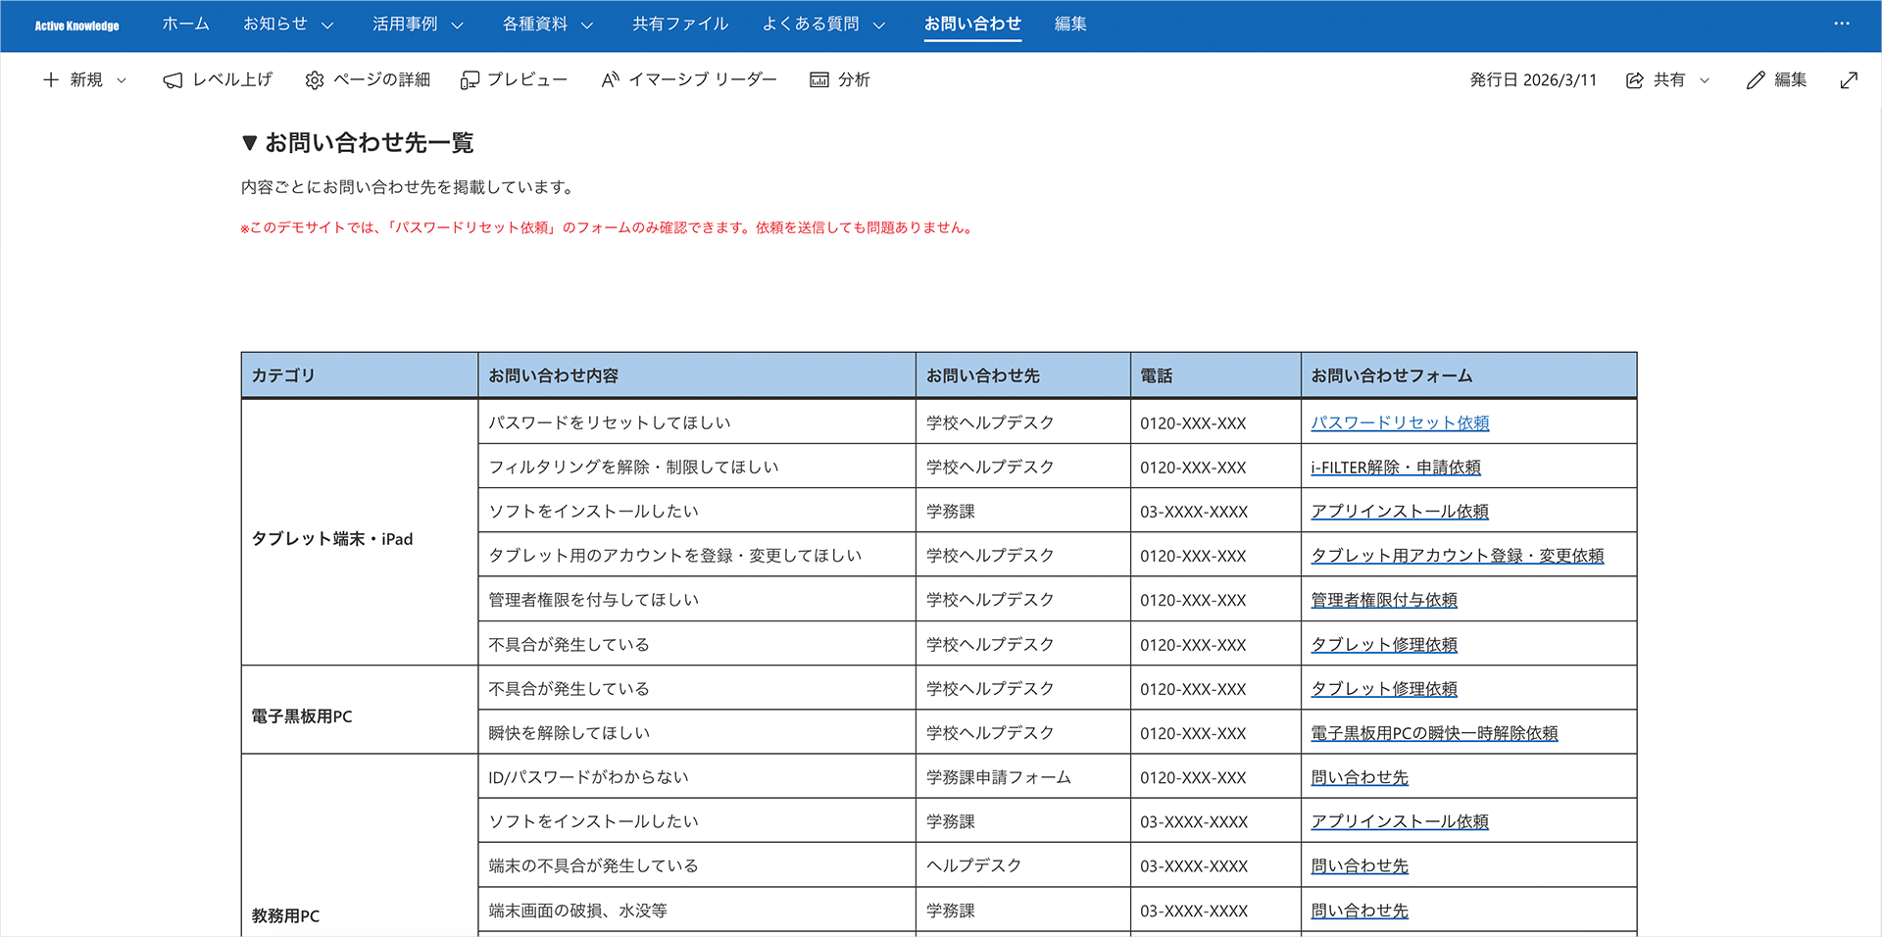
Task: Open the 各種資料 dropdown menu
Action: coord(587,25)
